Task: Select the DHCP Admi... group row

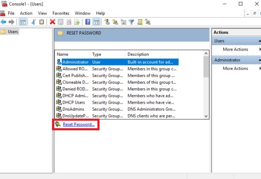Action: (x=117, y=96)
